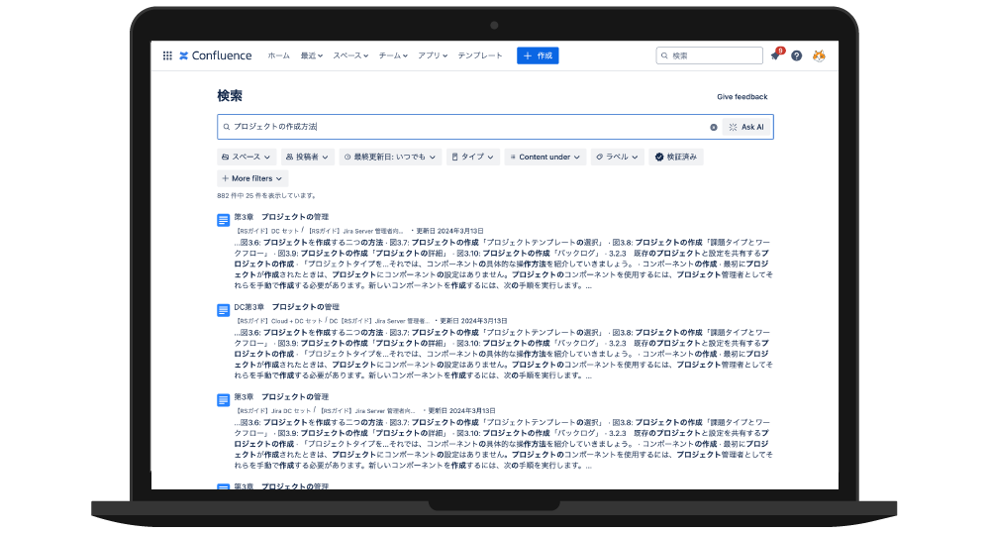The height and width of the screenshot is (533, 990).
Task: Expand the スペース top navigation menu
Action: click(x=350, y=55)
